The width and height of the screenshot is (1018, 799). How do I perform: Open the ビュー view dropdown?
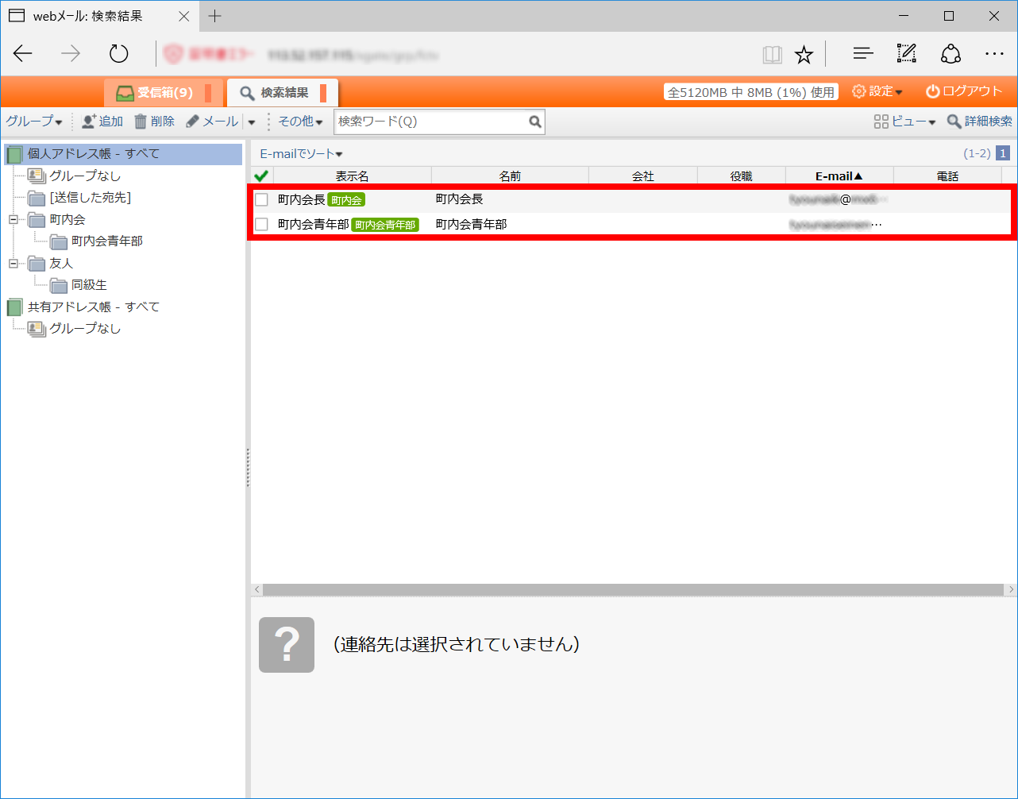[904, 122]
